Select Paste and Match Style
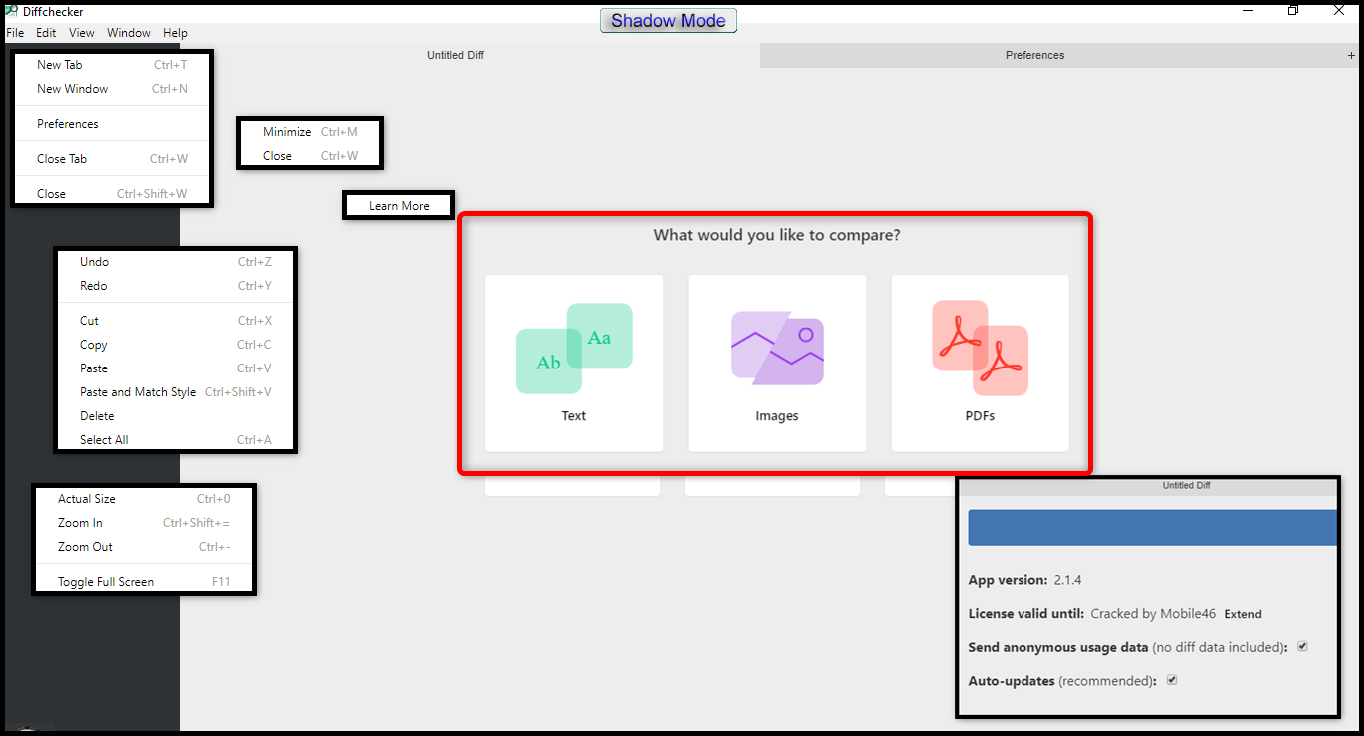Viewport: 1364px width, 736px height. [x=176, y=392]
